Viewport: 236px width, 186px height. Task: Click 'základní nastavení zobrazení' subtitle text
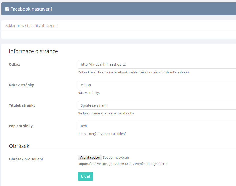click(x=31, y=26)
